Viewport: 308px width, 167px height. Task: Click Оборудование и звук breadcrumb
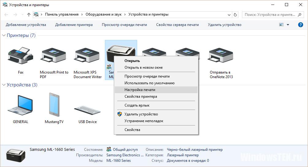point(103,14)
